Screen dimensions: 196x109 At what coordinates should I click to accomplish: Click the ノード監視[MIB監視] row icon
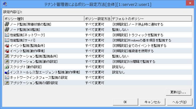coord(7,30)
